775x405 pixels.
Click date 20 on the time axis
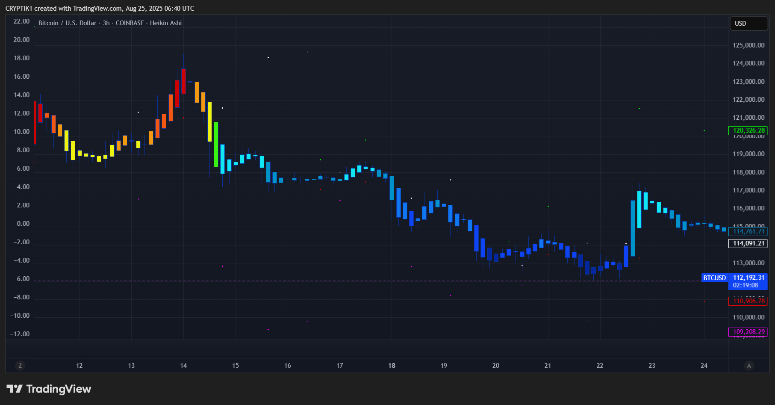tap(496, 366)
